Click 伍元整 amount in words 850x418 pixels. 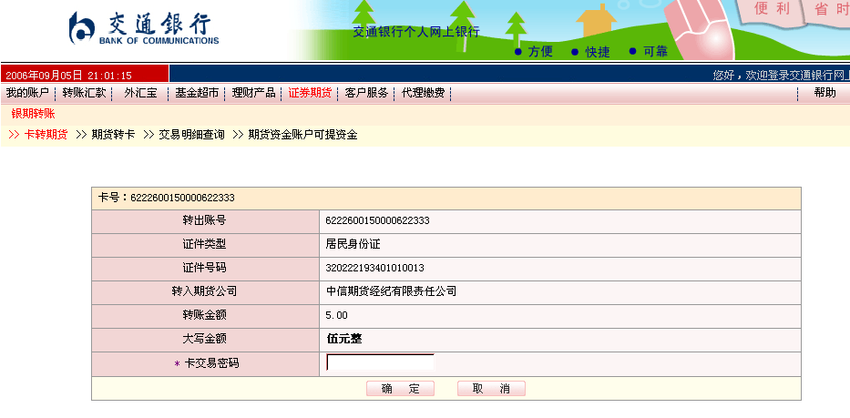[344, 340]
